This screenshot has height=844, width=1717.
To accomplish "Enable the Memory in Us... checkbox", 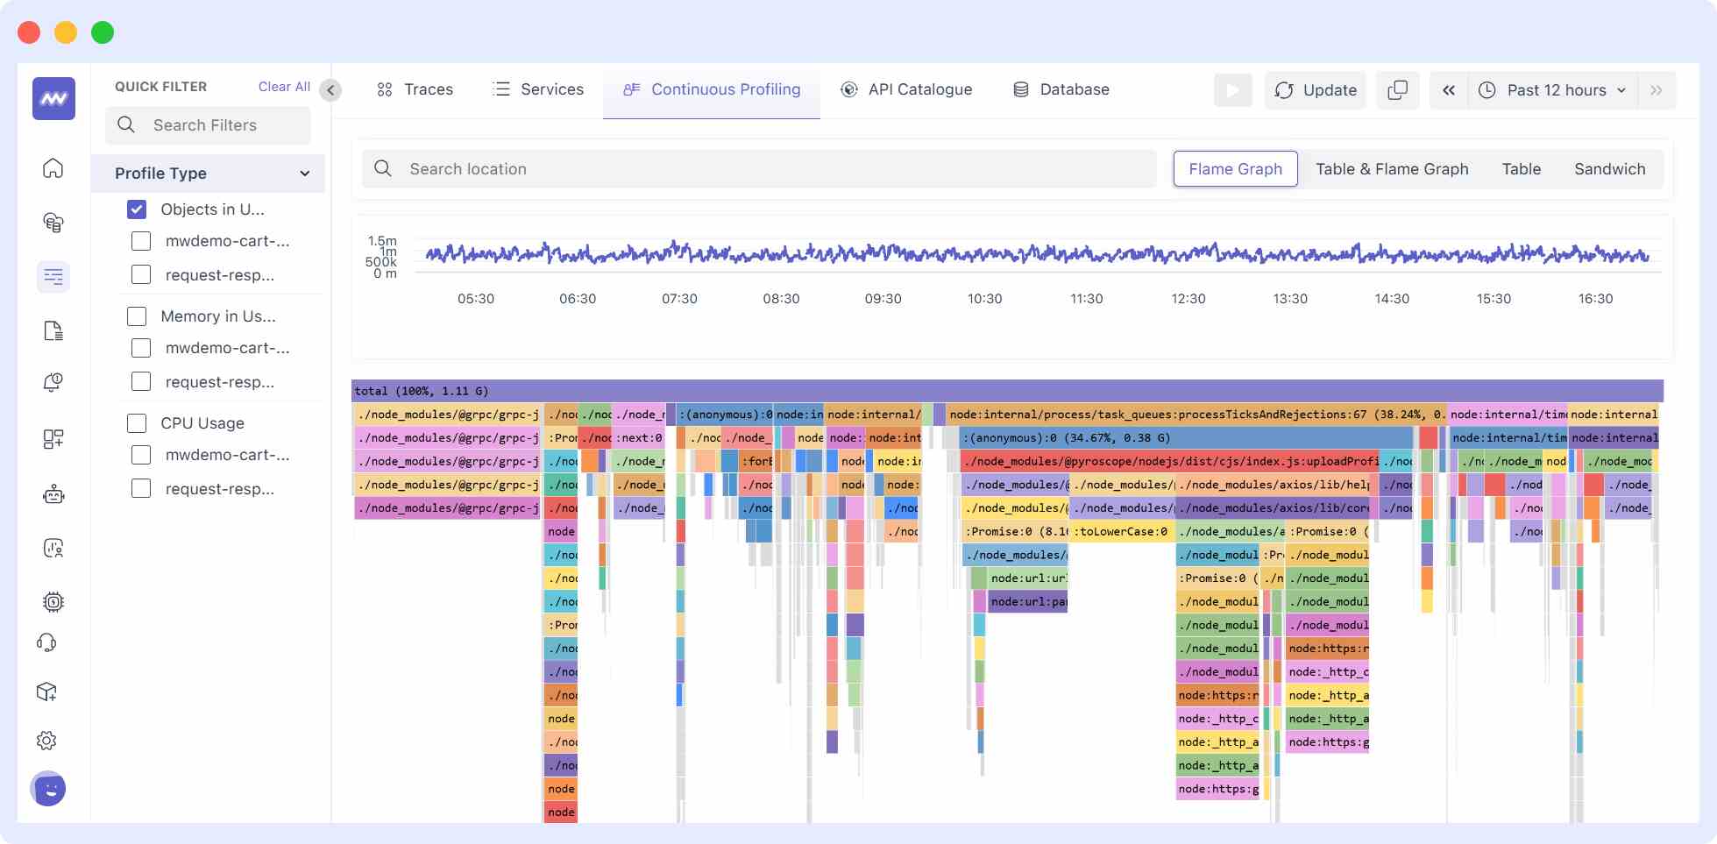I will point(137,316).
